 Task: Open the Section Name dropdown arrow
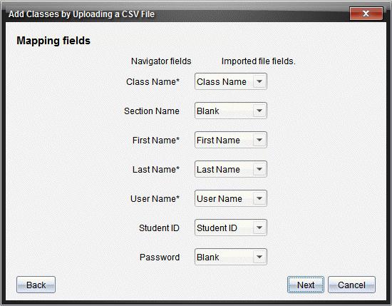259,111
